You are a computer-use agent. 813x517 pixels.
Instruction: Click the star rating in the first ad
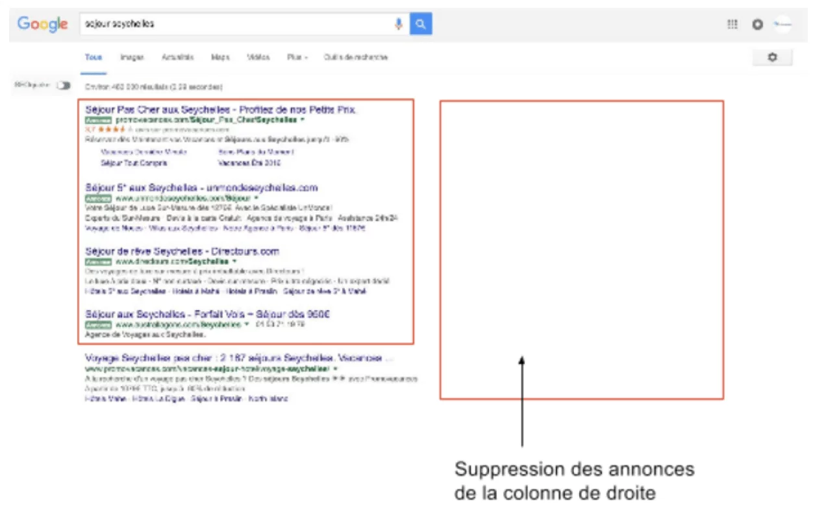point(110,129)
